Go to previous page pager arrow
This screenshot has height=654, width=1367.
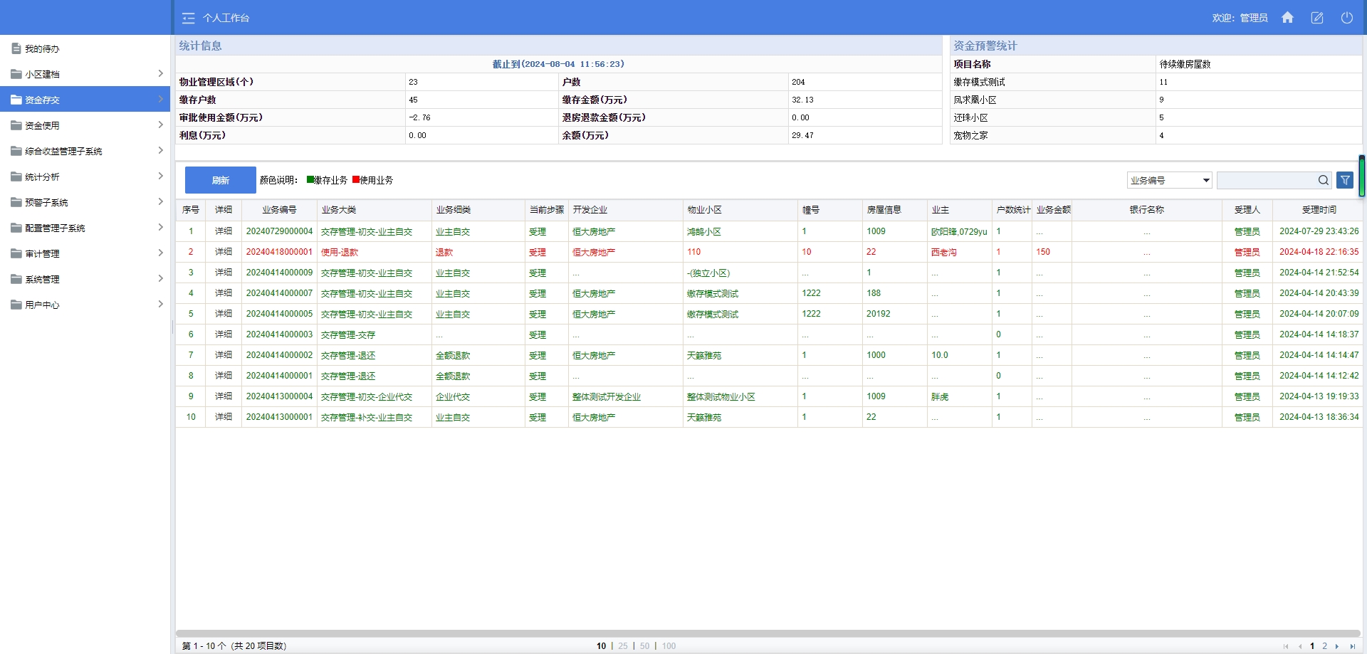pyautogui.click(x=1300, y=646)
